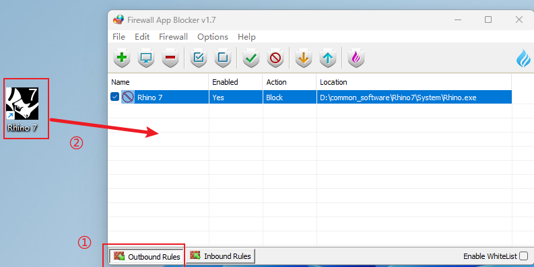Click the red Block toolbar icon

275,58
